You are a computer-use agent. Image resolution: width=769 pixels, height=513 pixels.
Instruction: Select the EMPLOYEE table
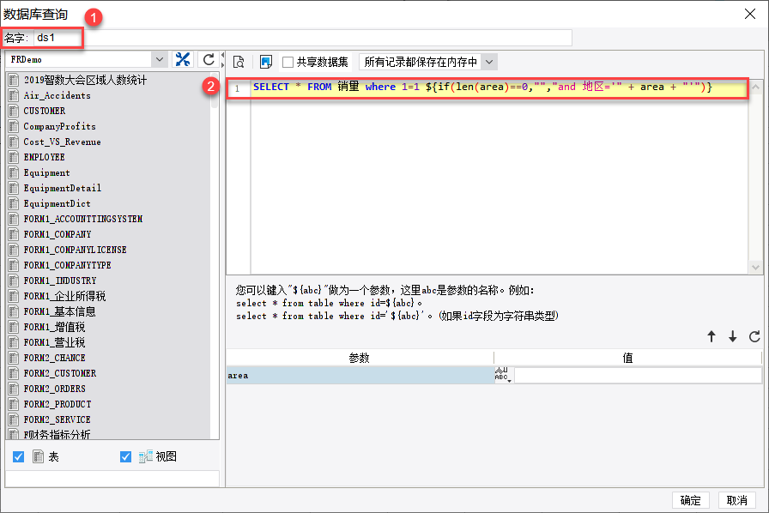(x=44, y=157)
